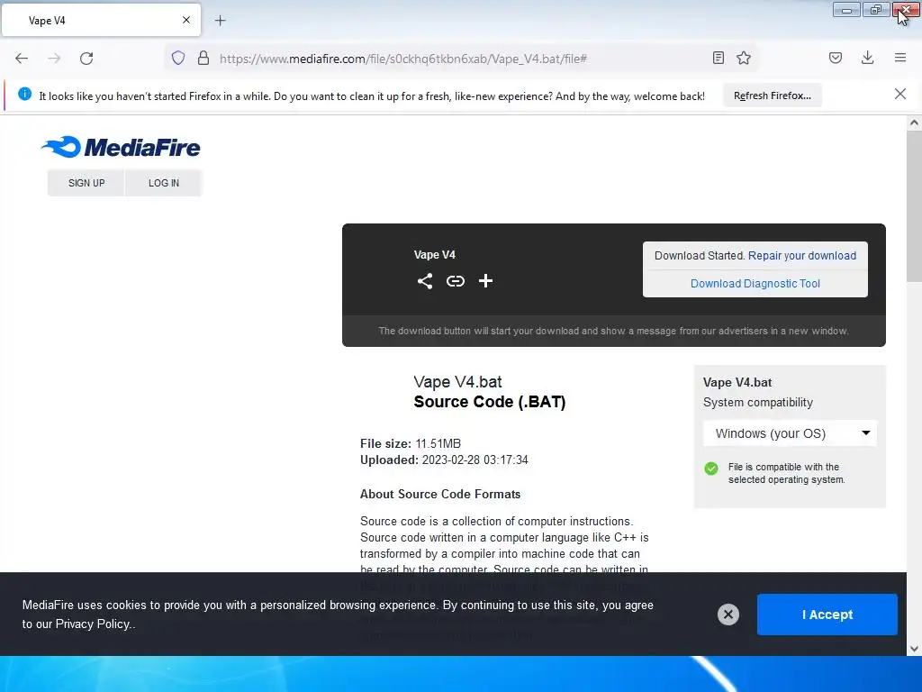
Task: Share the Vape V4 file
Action: click(425, 281)
